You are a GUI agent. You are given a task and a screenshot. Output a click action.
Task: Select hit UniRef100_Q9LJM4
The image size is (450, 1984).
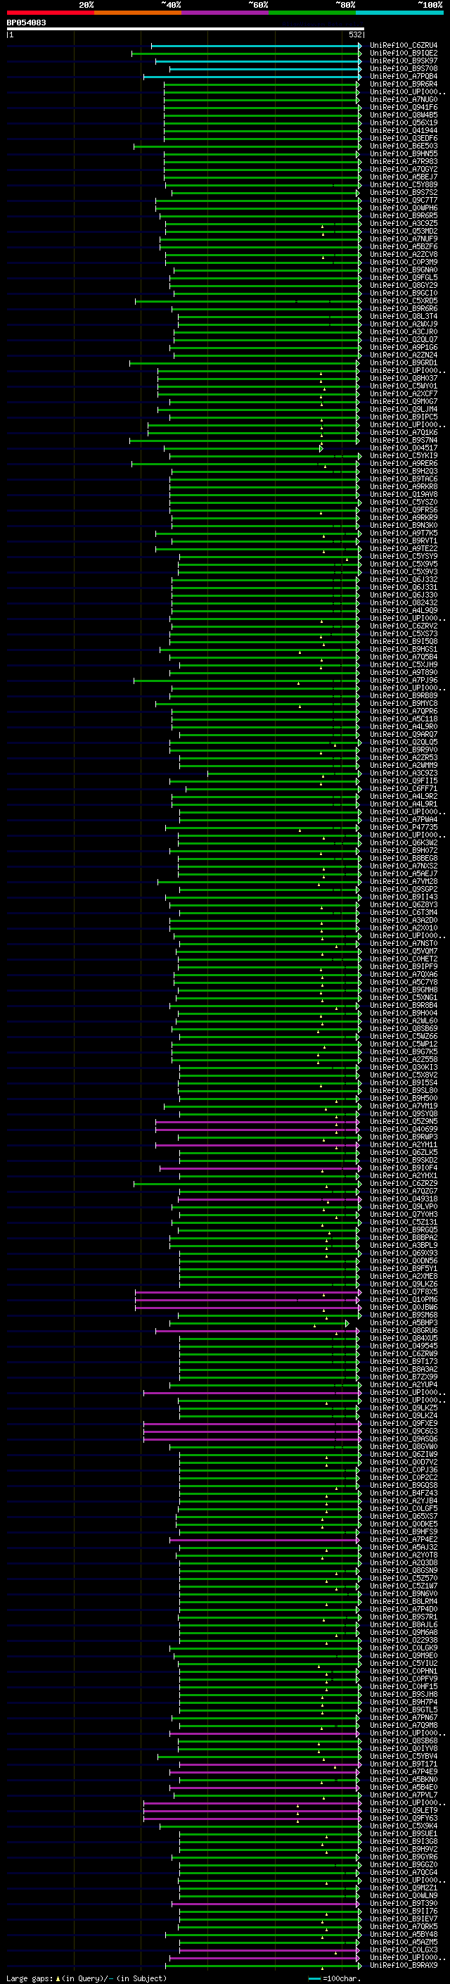[404, 409]
